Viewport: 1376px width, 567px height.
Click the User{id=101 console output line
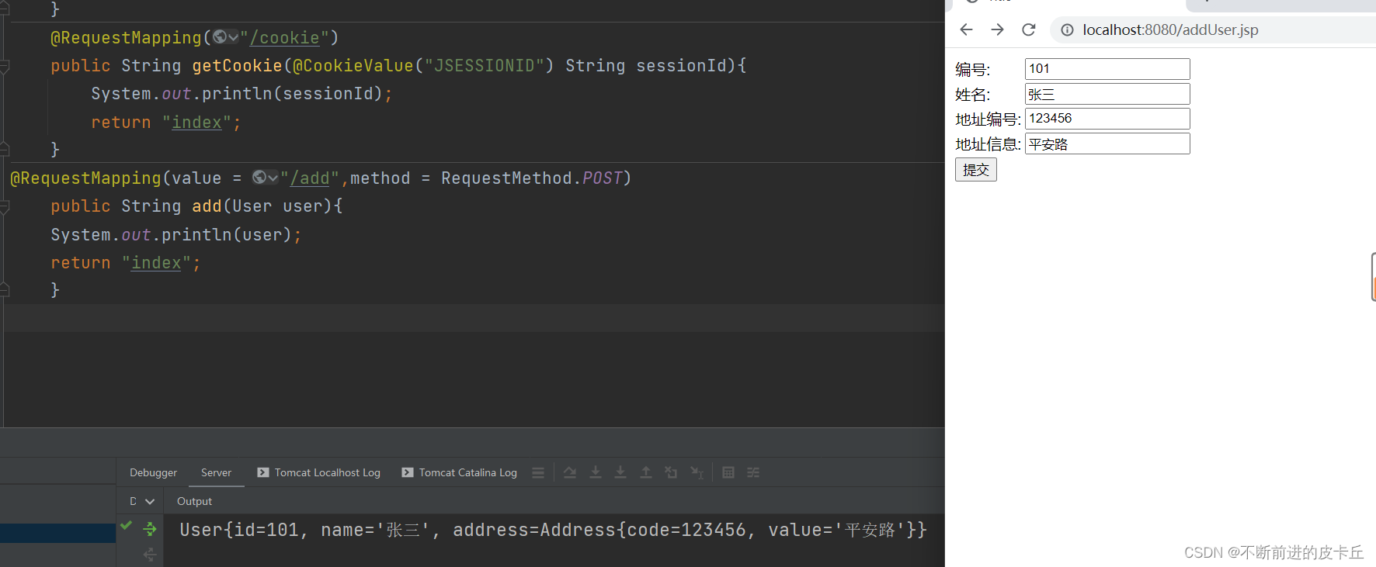pyautogui.click(x=553, y=530)
